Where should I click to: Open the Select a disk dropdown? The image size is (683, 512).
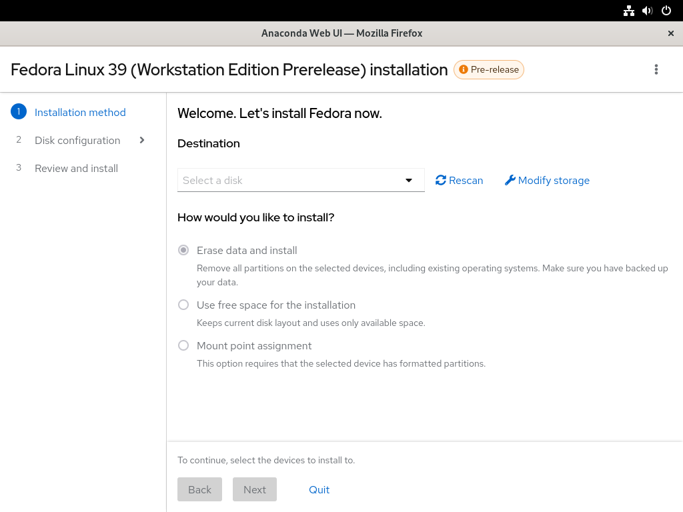(301, 180)
